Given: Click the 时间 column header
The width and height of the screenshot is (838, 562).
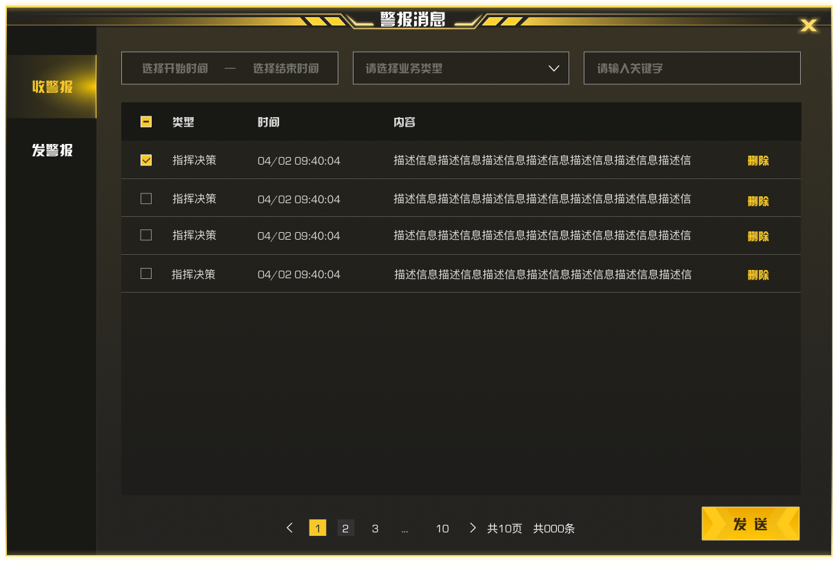Looking at the screenshot, I should pos(269,122).
